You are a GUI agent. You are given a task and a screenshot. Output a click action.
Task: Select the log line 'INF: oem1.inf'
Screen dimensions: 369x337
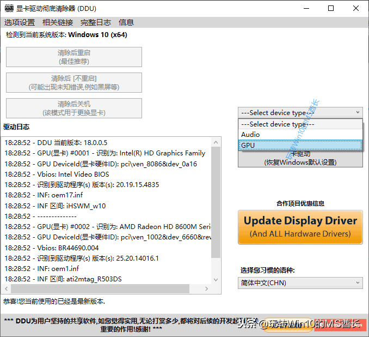point(42,269)
